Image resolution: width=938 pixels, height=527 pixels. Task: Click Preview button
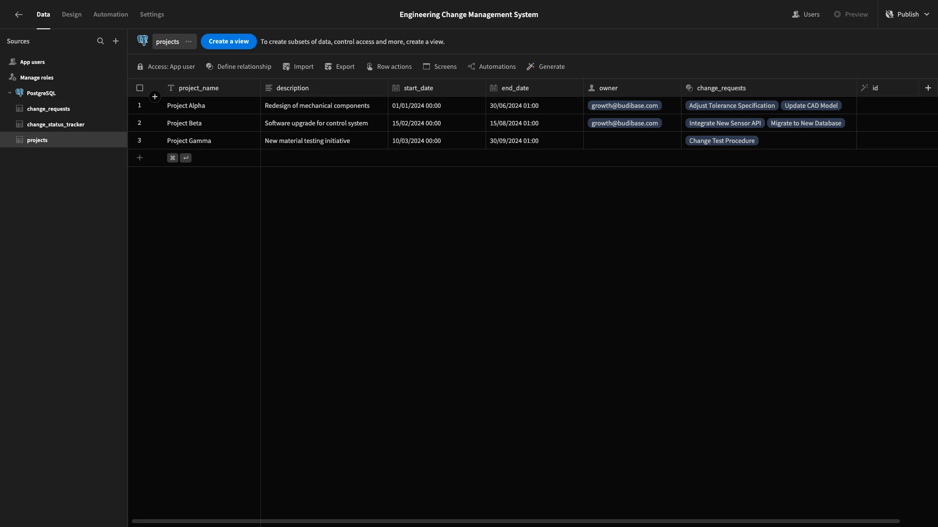(851, 15)
